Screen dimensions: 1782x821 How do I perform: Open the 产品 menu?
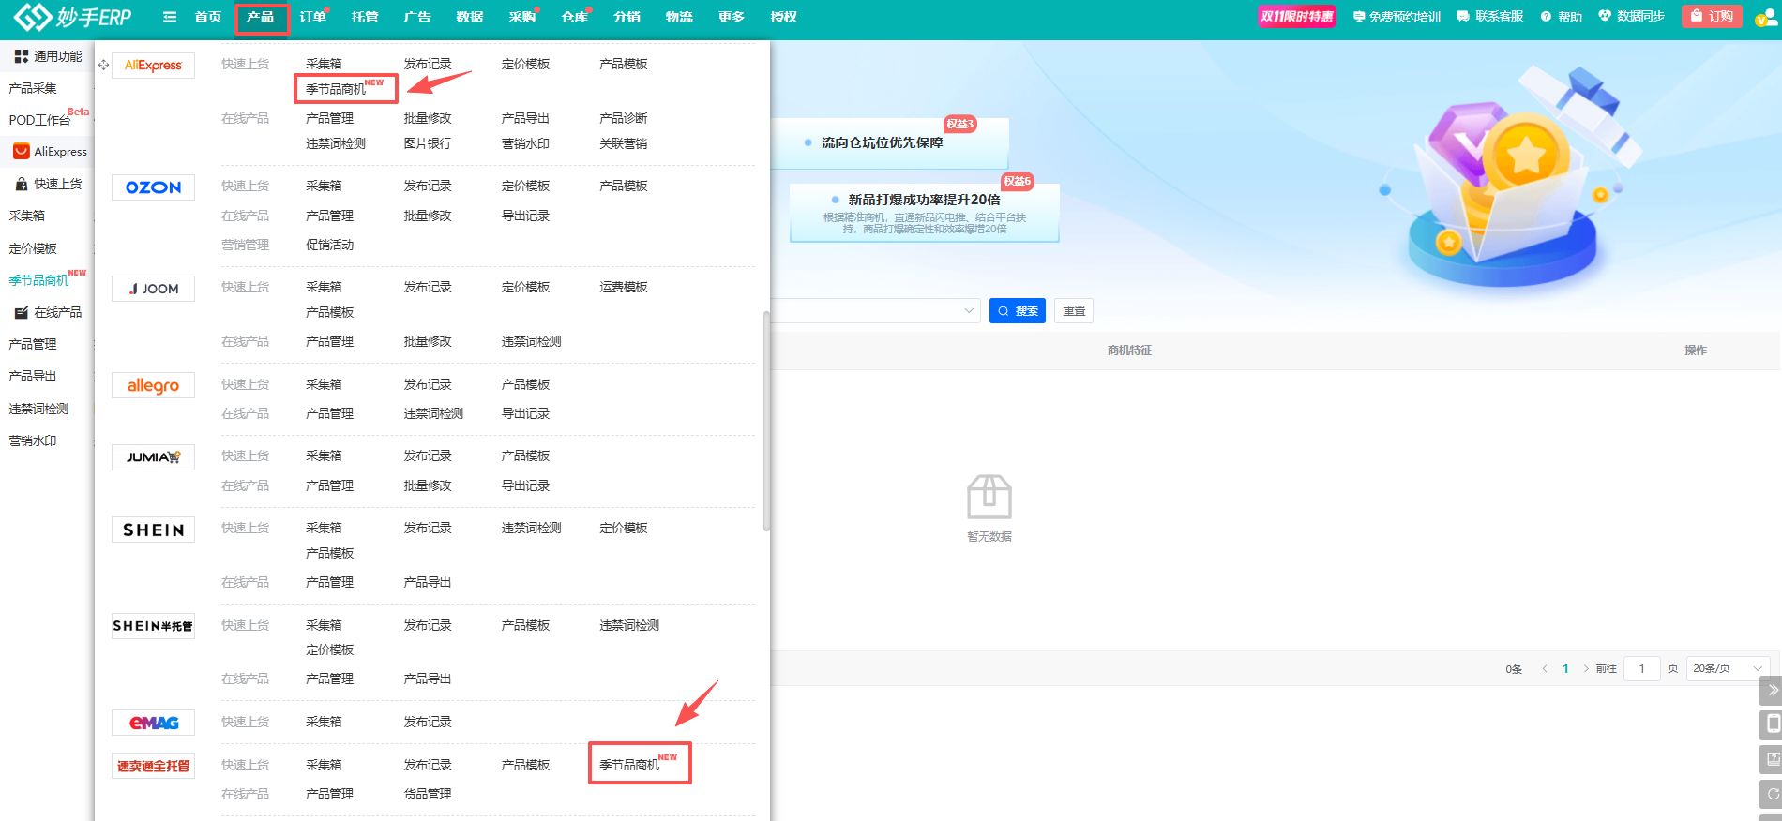click(261, 17)
